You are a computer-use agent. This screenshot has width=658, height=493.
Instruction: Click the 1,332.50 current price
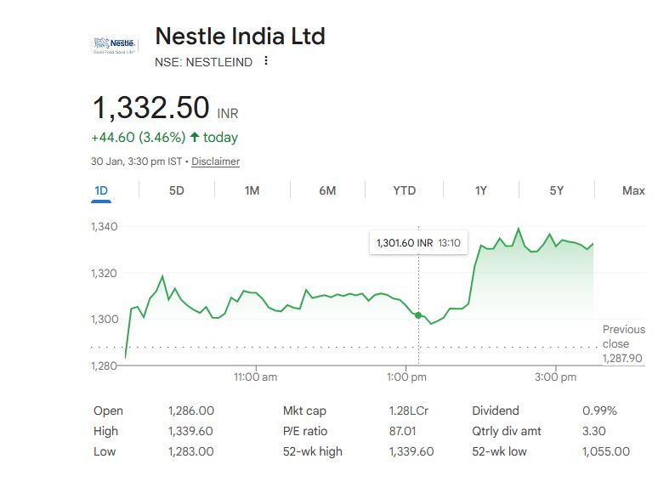(151, 108)
